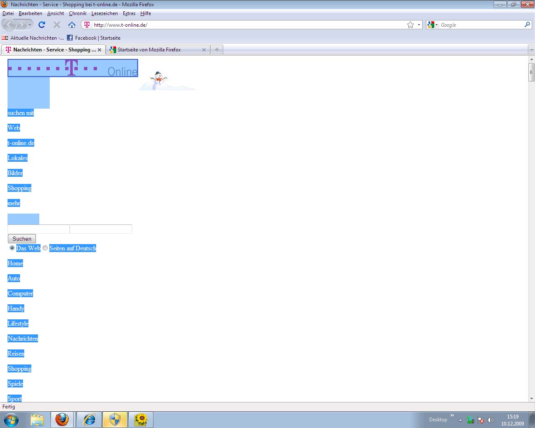This screenshot has width=535, height=428.
Task: Open the Extras menu
Action: click(129, 13)
